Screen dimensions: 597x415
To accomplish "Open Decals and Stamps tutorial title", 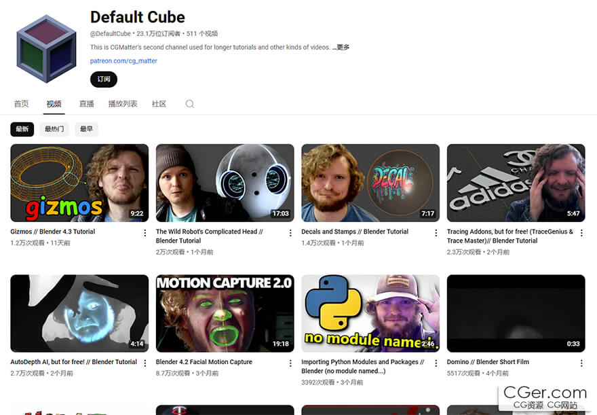I will tap(355, 232).
